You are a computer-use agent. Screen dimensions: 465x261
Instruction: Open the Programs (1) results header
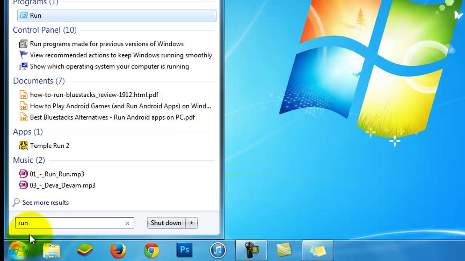tap(36, 3)
